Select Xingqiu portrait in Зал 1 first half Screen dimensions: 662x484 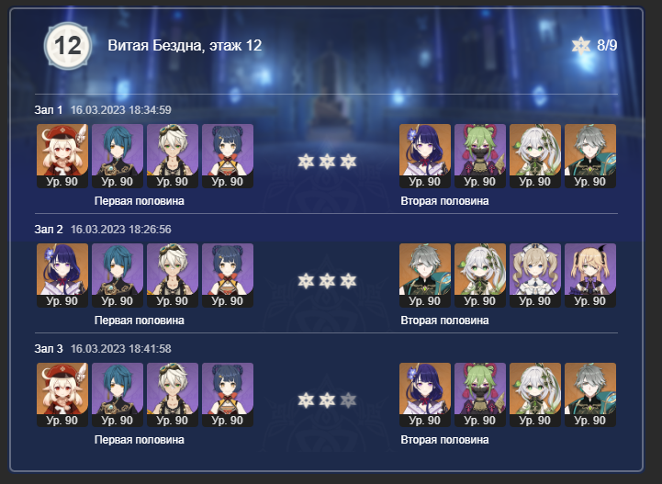118,156
